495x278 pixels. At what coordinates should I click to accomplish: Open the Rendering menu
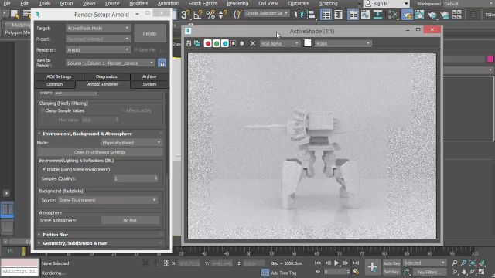[237, 3]
